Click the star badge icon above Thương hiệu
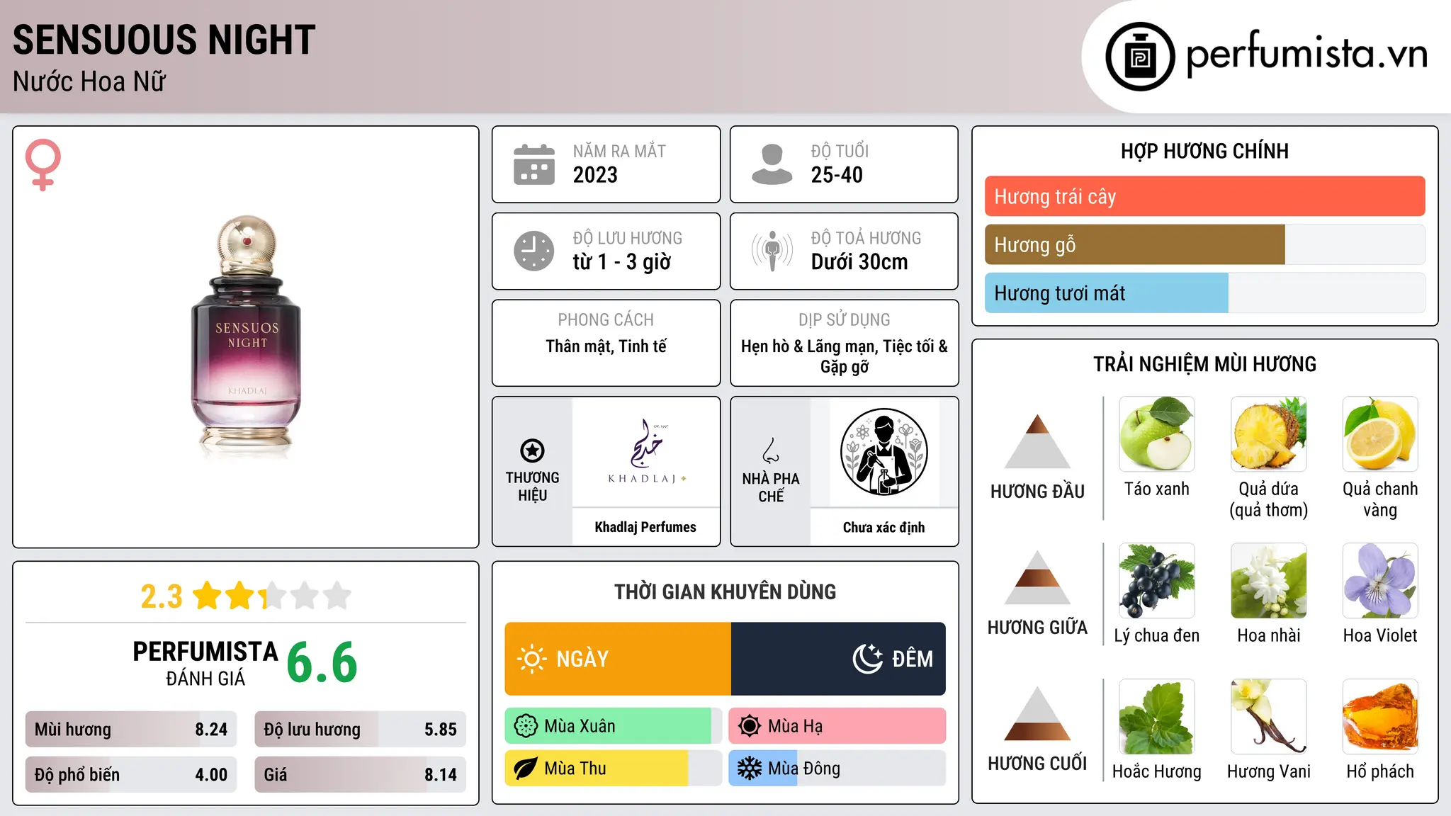 coord(532,450)
